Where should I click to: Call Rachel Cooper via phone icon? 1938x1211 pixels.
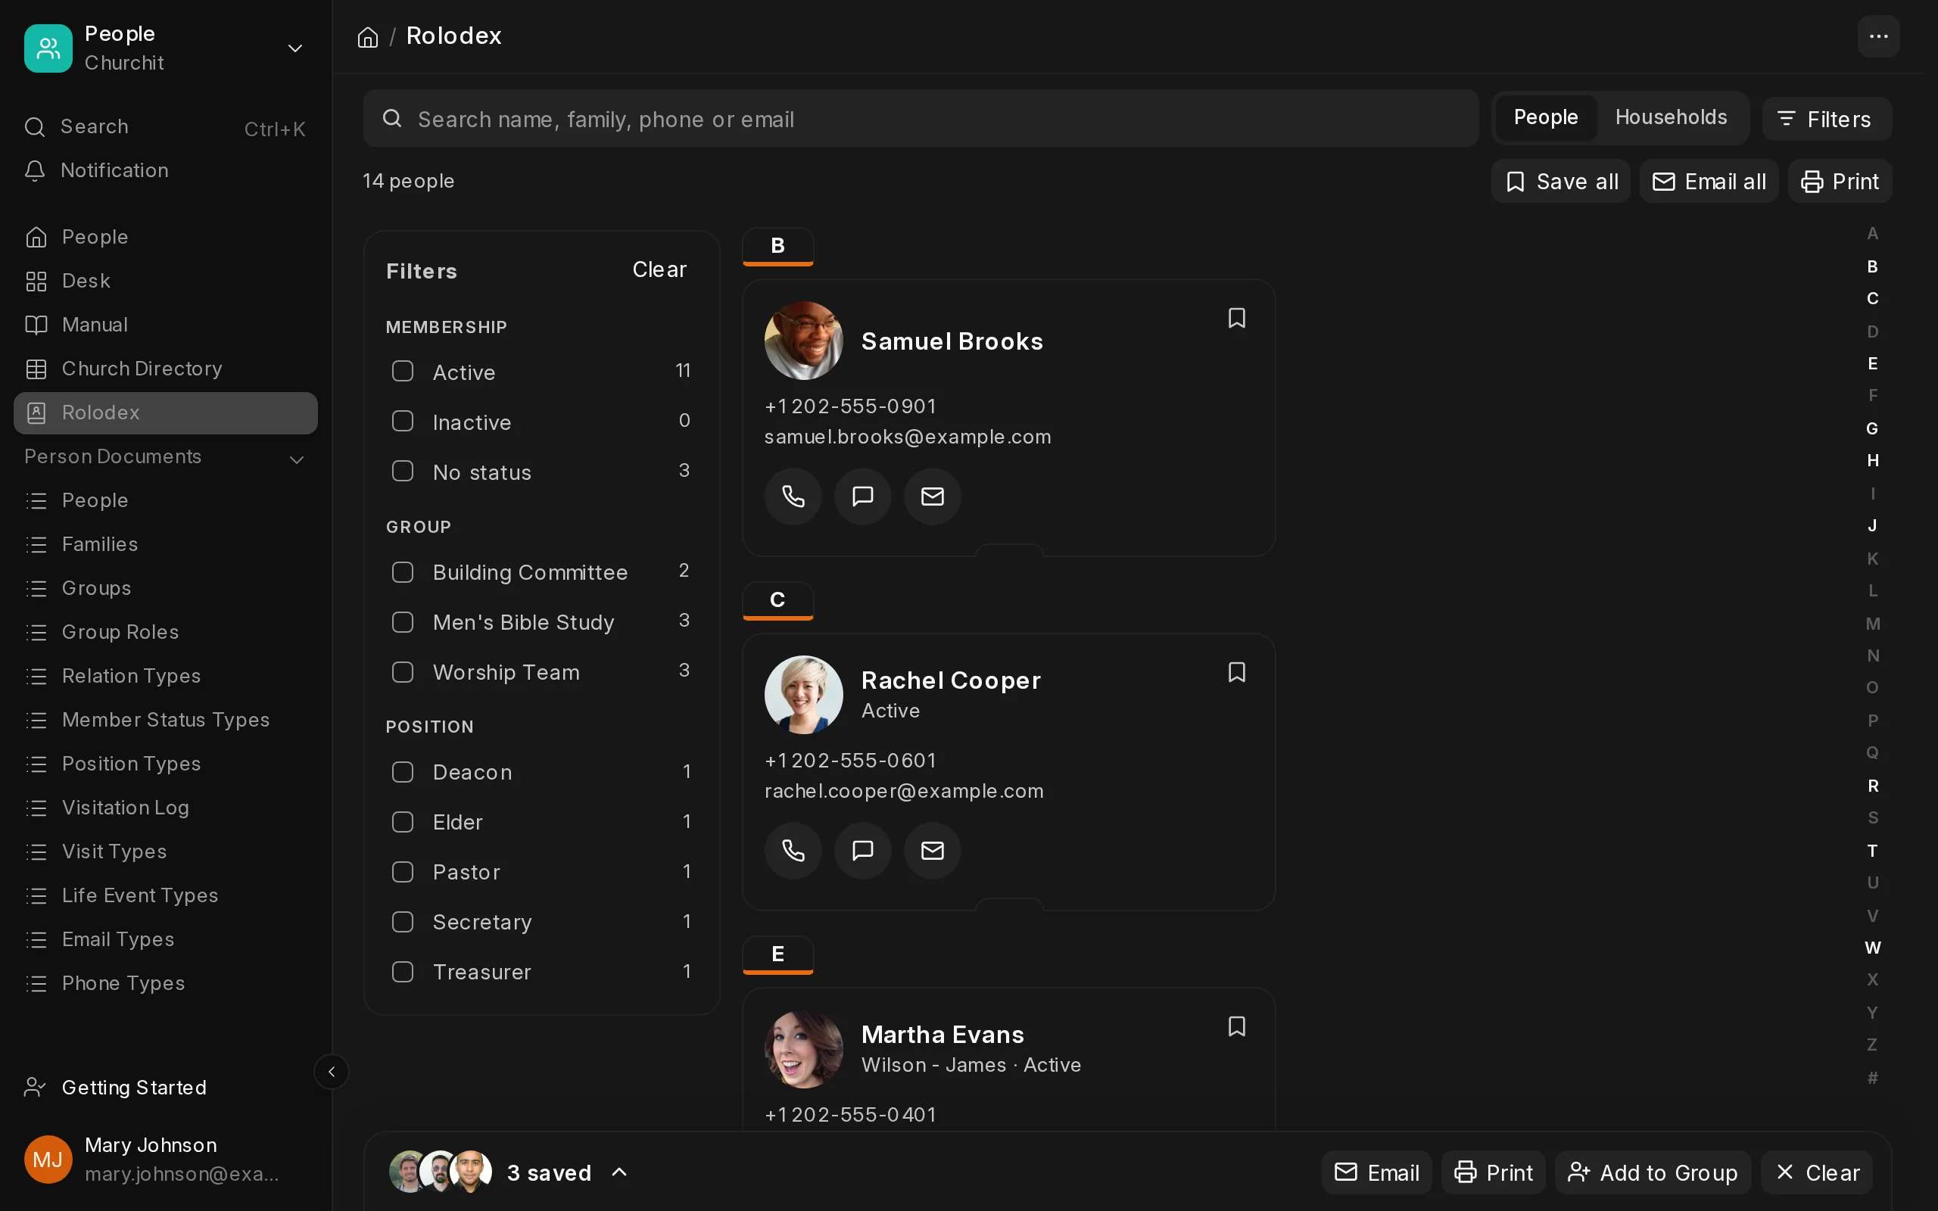793,851
